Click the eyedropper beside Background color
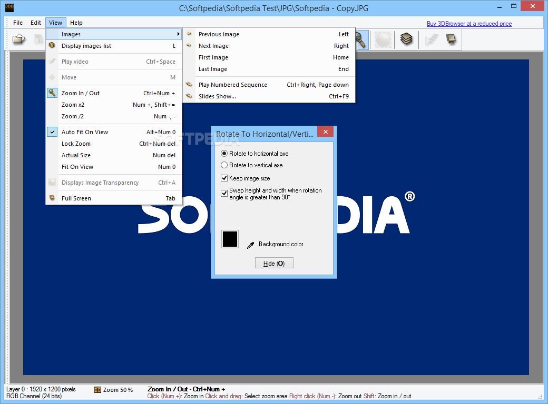This screenshot has width=548, height=404. (250, 245)
